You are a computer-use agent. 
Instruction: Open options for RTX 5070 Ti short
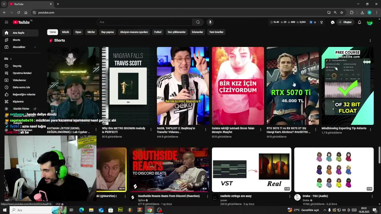(316, 130)
